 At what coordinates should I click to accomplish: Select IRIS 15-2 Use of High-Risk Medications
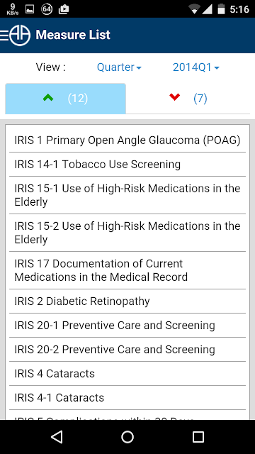coord(127,233)
